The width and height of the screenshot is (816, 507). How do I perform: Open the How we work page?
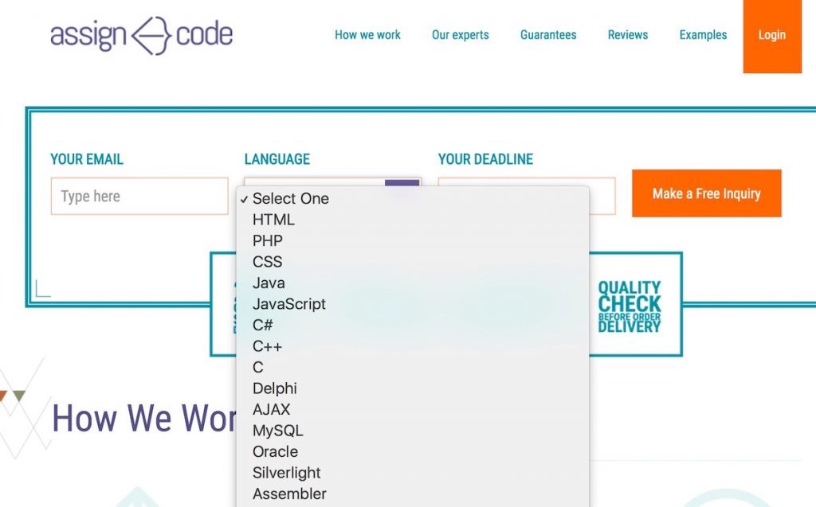(367, 35)
